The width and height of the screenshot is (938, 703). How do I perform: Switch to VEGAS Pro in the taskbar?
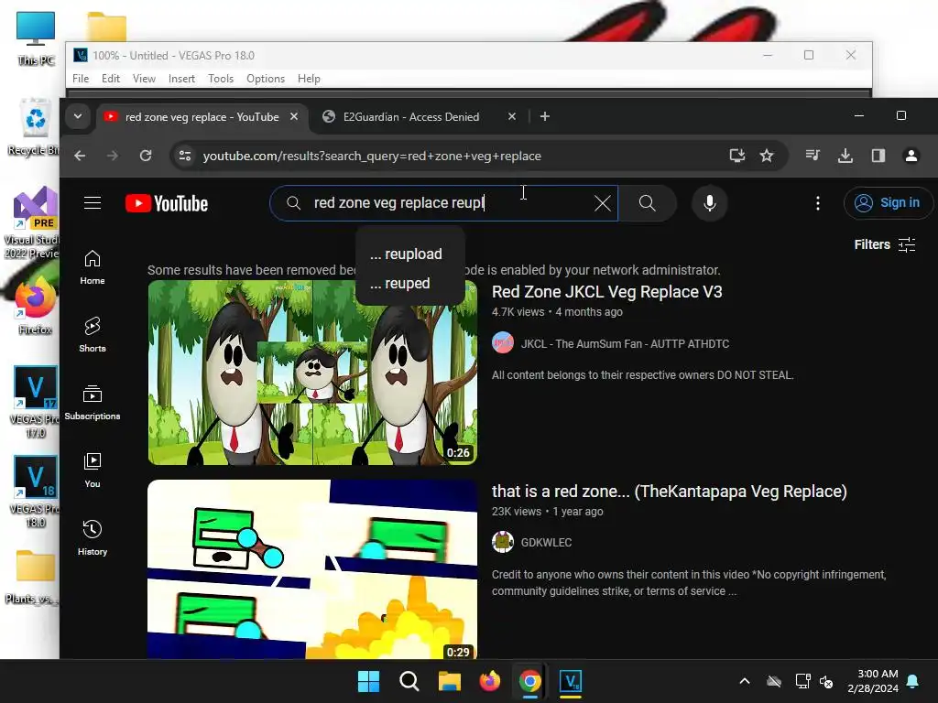[x=571, y=681]
